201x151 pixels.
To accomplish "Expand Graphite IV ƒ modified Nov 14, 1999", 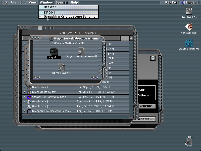I will (x=24, y=101).
